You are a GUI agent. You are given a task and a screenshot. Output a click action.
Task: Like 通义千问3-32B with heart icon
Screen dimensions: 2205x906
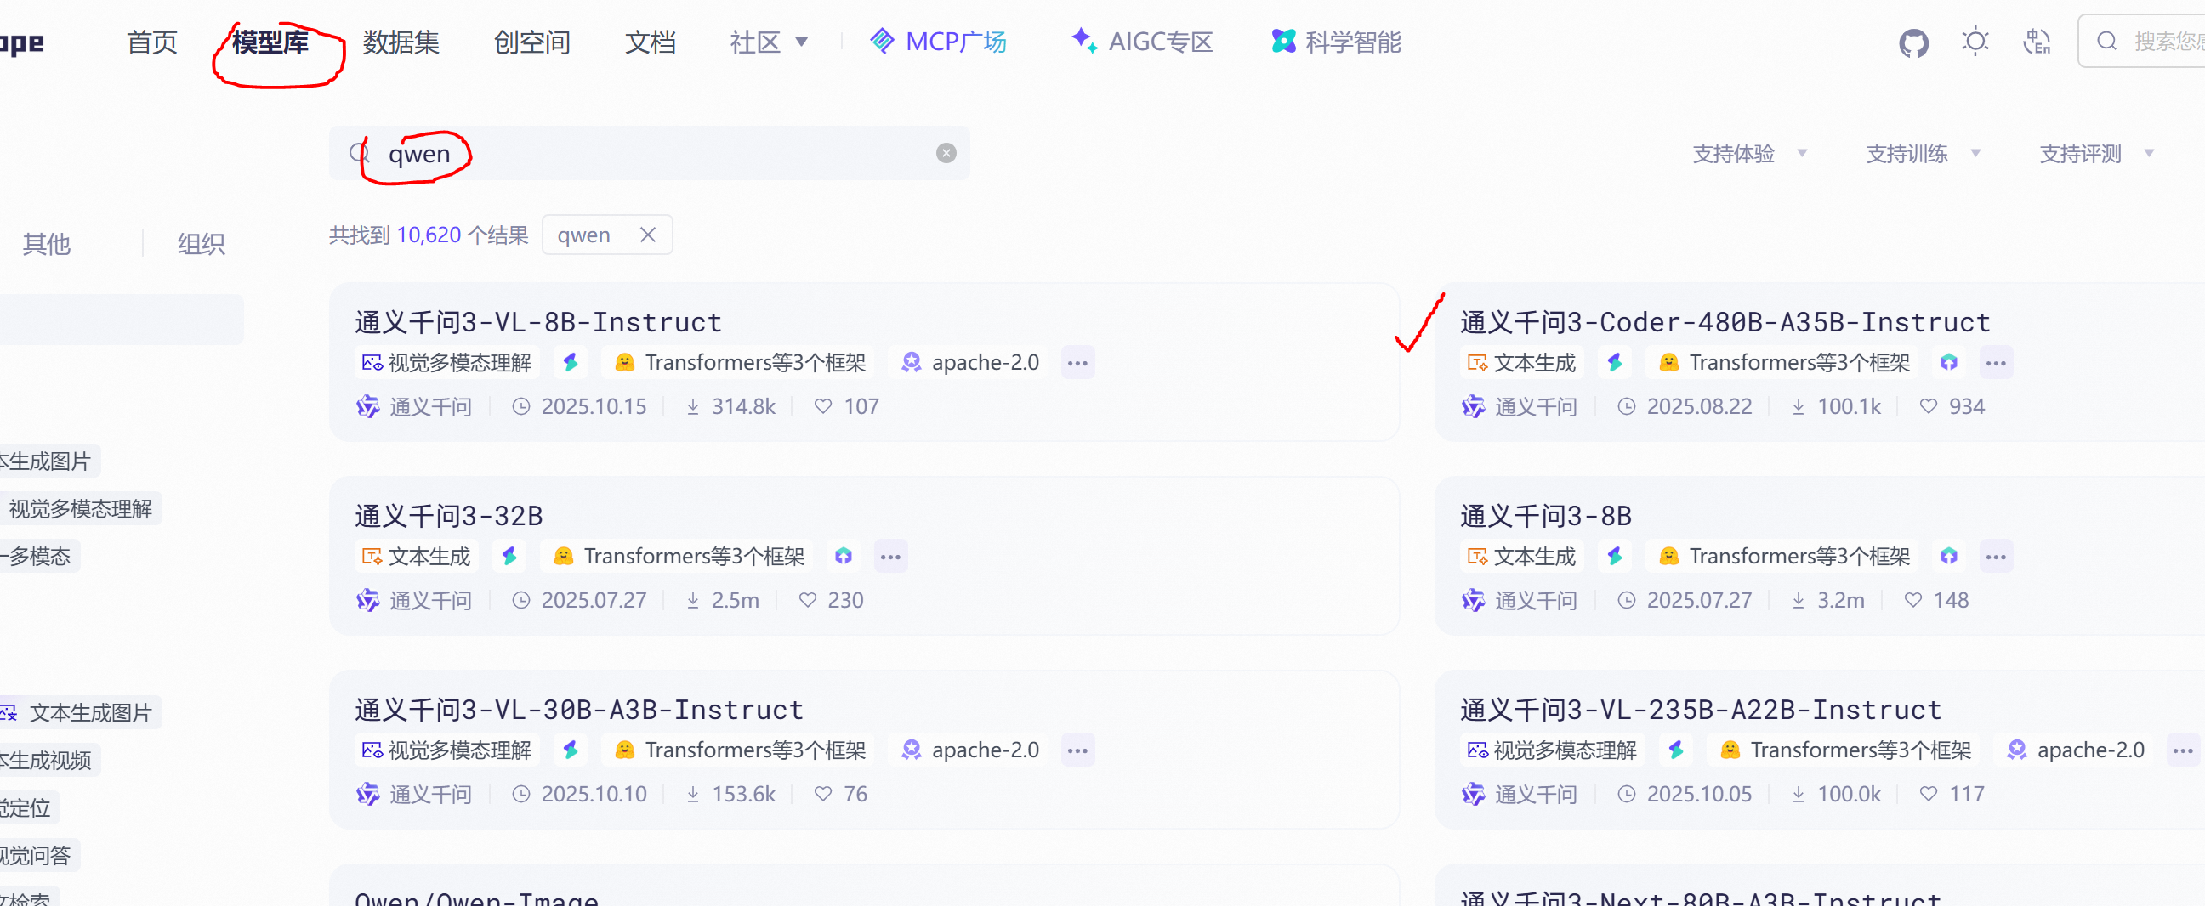806,601
